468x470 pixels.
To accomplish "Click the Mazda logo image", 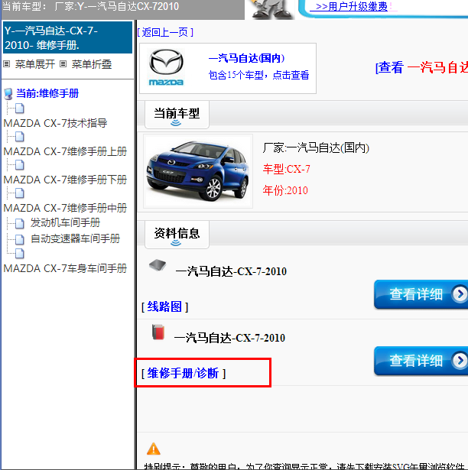I will click(x=166, y=68).
